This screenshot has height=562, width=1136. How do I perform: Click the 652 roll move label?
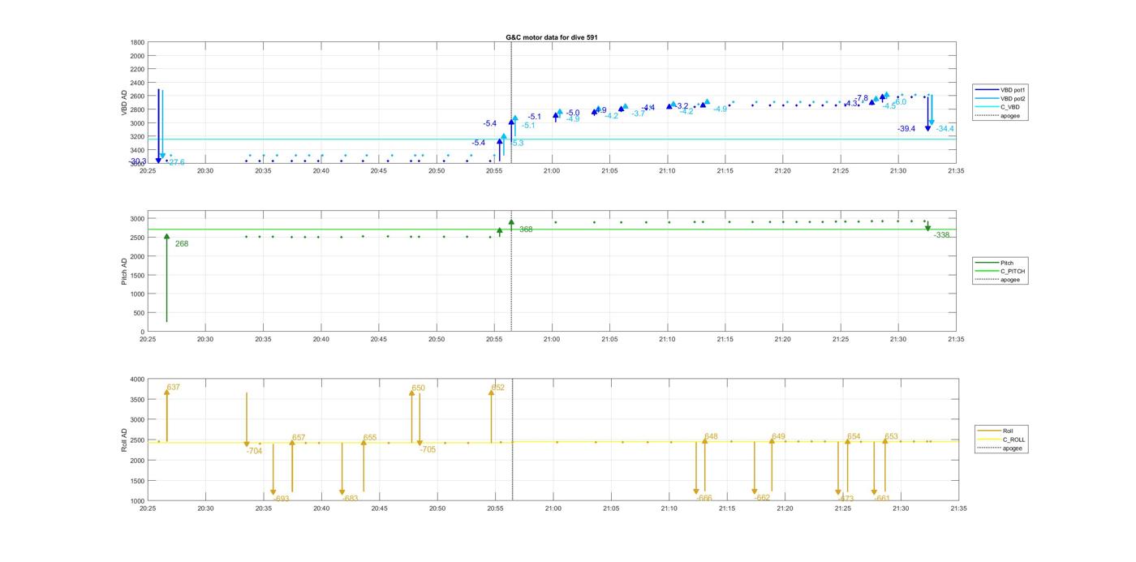point(498,388)
